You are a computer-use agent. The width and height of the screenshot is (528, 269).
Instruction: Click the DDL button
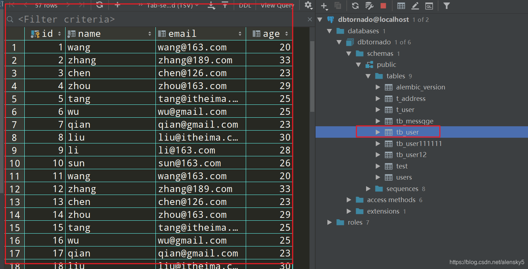coord(245,5)
